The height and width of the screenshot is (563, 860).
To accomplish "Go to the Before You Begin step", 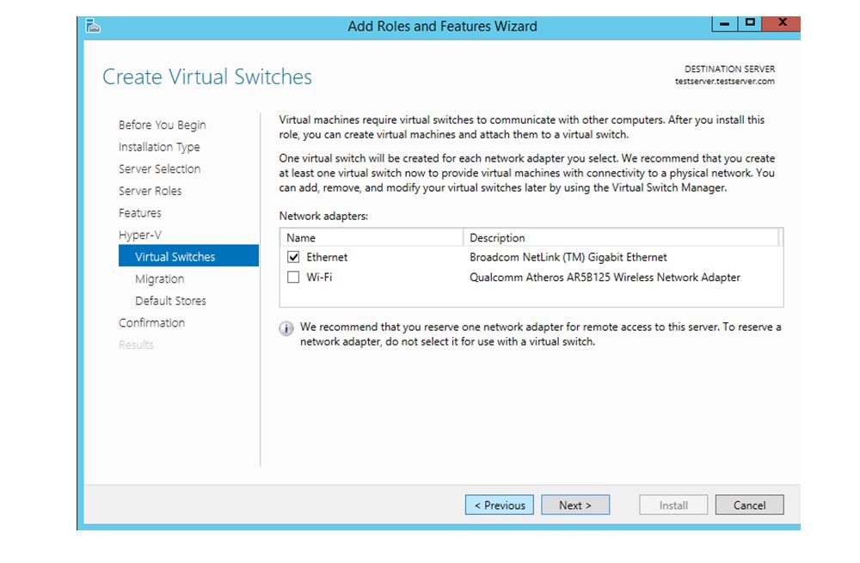I will (x=163, y=125).
